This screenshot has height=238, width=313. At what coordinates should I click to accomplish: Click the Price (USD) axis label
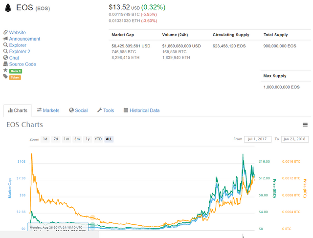[x=275, y=189]
